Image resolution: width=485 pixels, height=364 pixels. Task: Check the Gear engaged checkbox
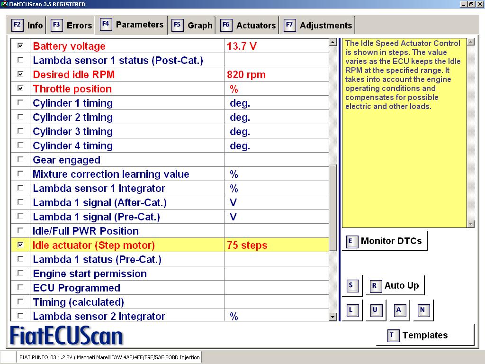pyautogui.click(x=20, y=159)
